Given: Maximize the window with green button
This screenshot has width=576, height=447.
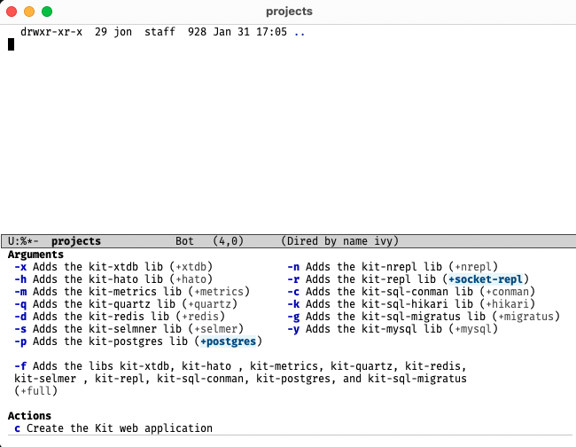Looking at the screenshot, I should pos(47,12).
